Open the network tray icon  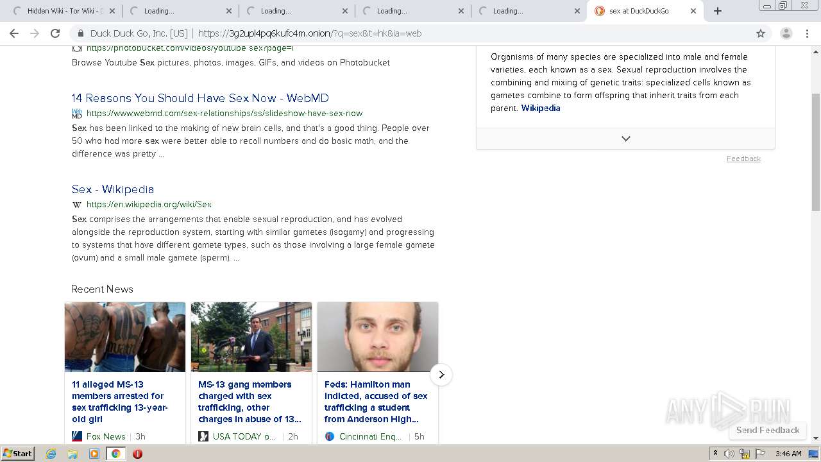click(x=745, y=454)
